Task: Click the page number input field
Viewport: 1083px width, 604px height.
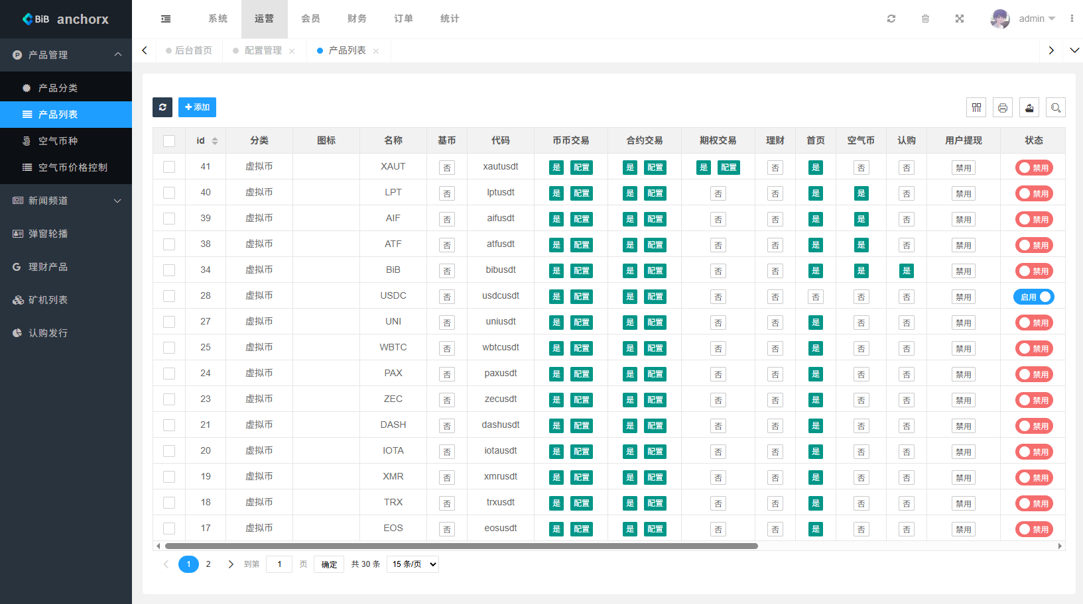Action: pyautogui.click(x=279, y=564)
